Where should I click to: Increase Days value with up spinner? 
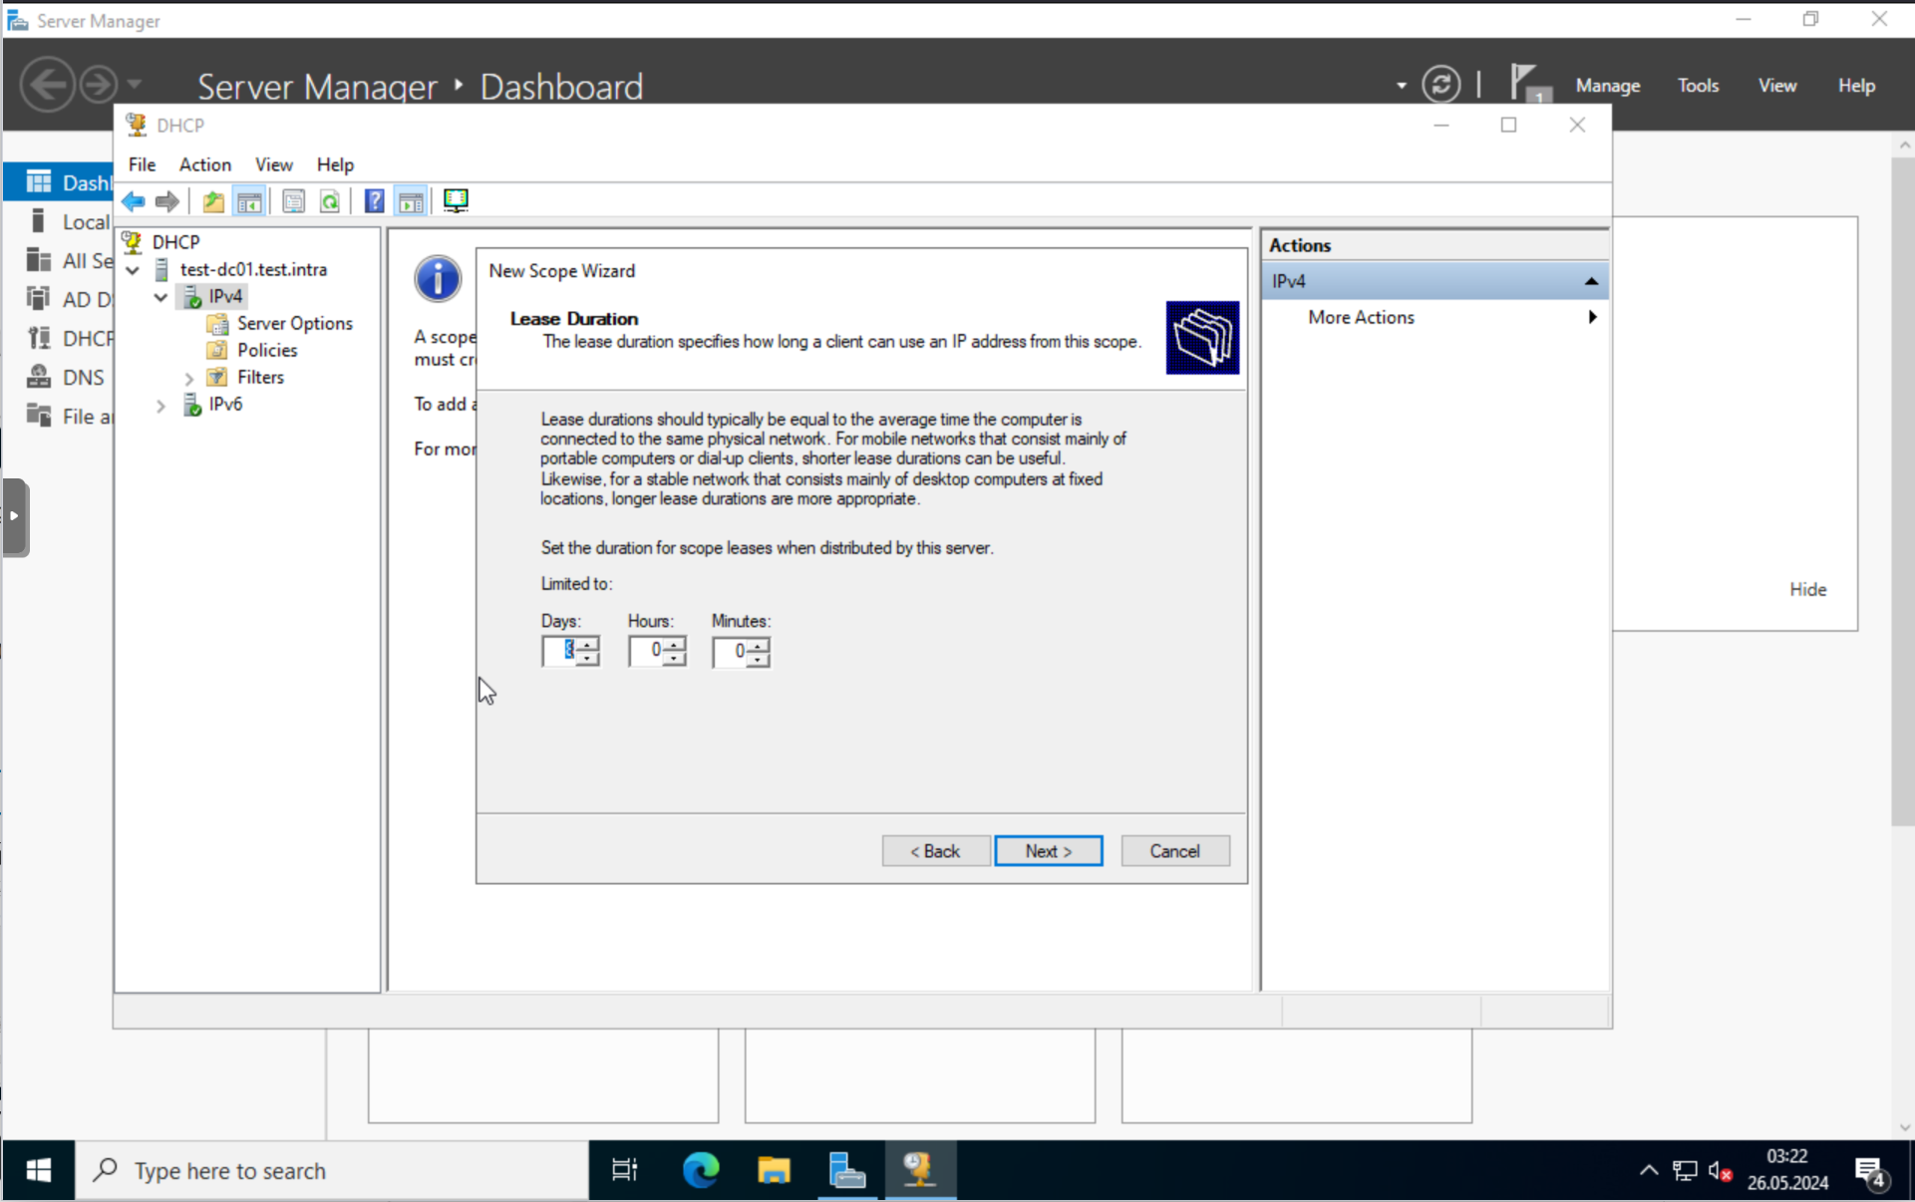pyautogui.click(x=588, y=644)
